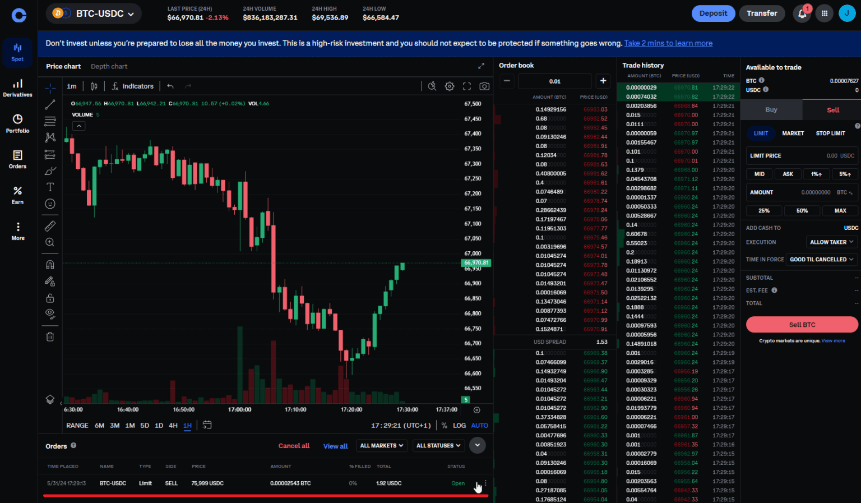This screenshot has width=861, height=503.
Task: Open the BTC-USDC pair selector
Action: 94,13
